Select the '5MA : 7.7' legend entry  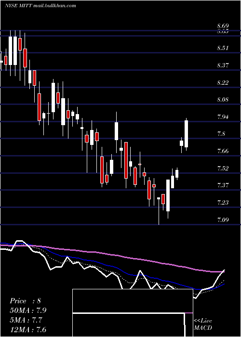tap(26, 320)
